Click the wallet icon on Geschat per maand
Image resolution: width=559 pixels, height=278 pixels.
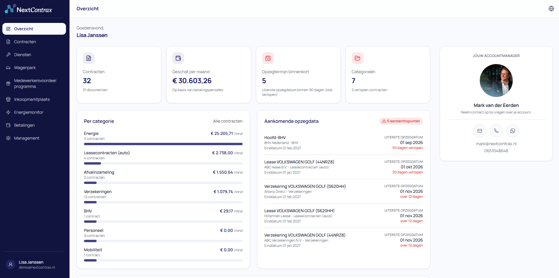click(178, 58)
